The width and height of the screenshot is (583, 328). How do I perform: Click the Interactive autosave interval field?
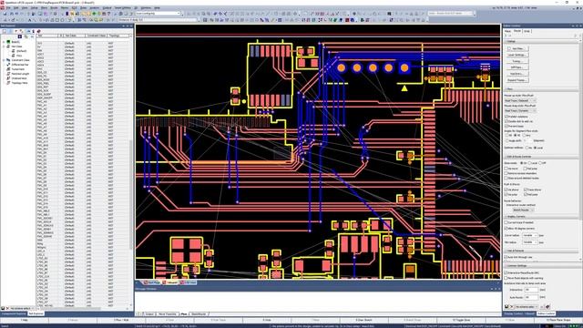tap(531, 290)
